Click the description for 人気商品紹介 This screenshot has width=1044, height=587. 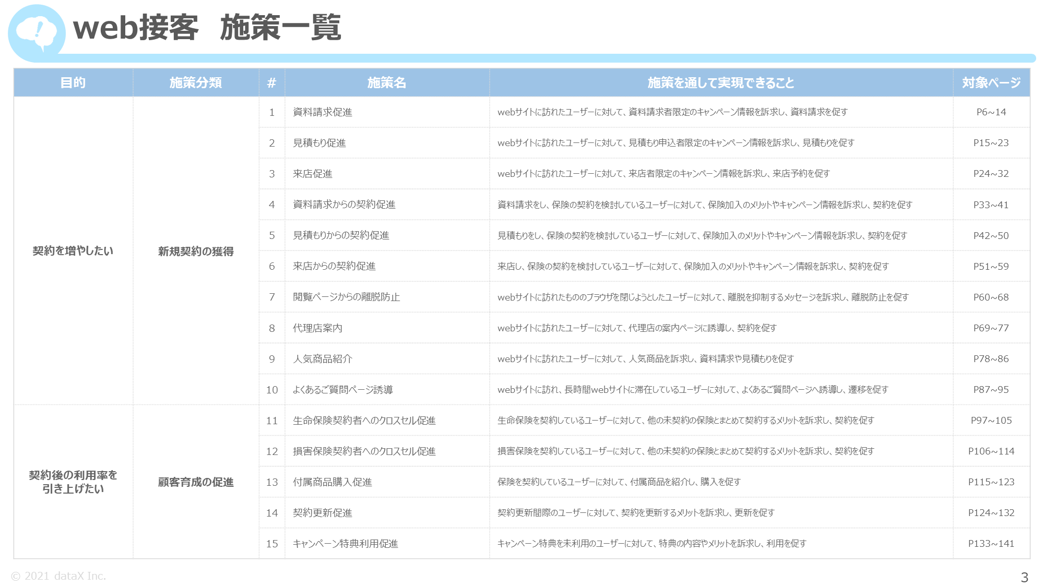point(646,359)
